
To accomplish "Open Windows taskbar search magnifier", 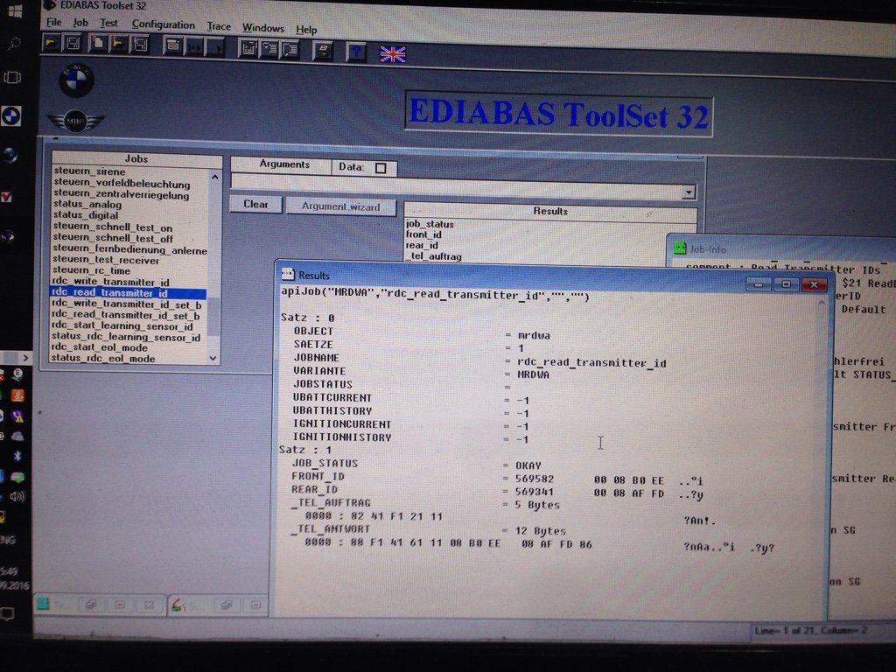I will 14,44.
